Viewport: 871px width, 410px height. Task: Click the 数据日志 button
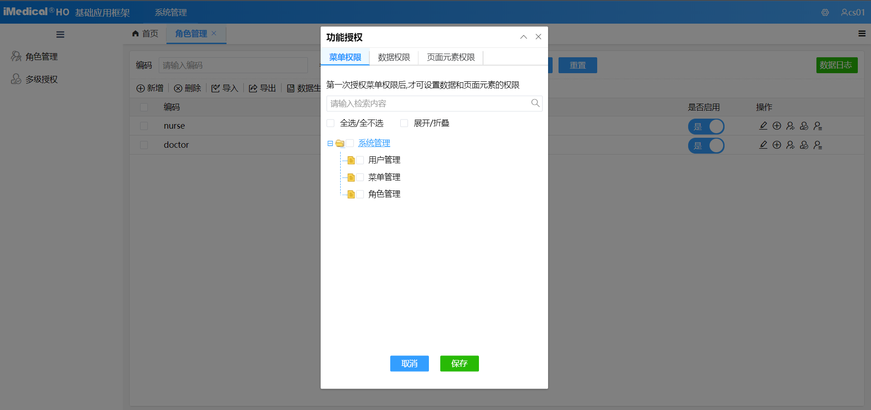click(836, 65)
